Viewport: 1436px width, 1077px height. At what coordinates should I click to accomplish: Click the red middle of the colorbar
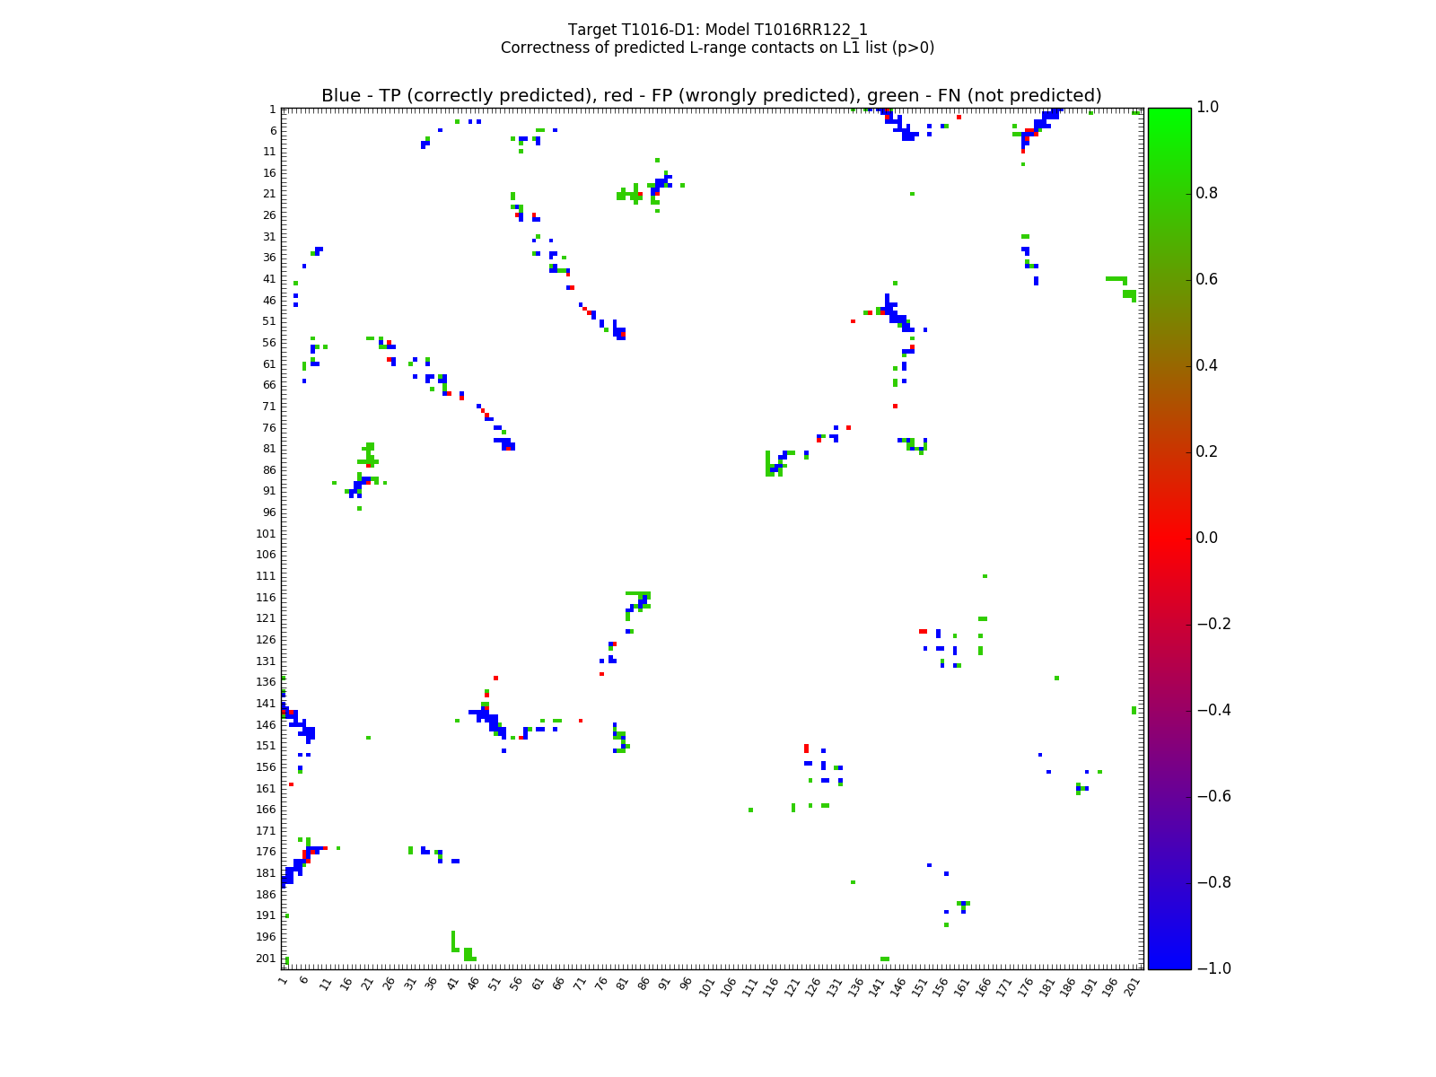(x=1169, y=538)
